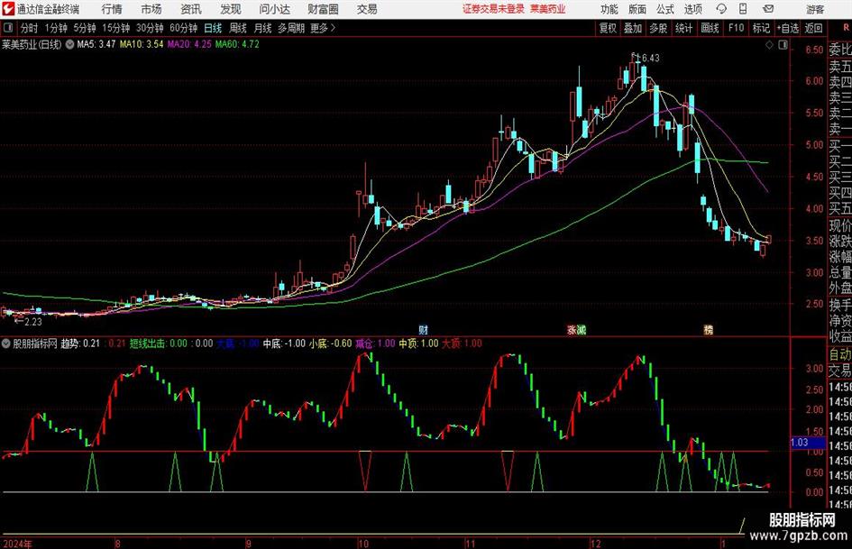Click the 榜 event marker on chart
Screen dimensions: 852x549
click(708, 329)
